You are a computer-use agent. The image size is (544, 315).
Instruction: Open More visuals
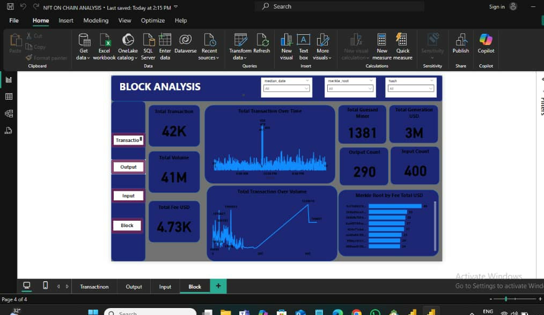(322, 47)
